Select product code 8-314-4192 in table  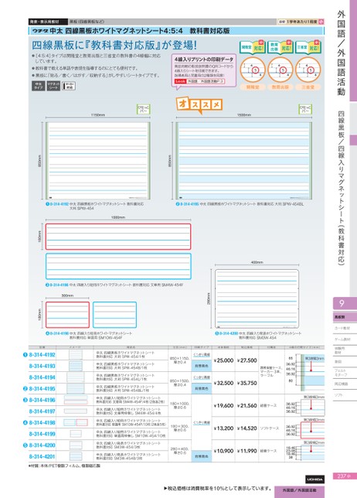coord(42,355)
